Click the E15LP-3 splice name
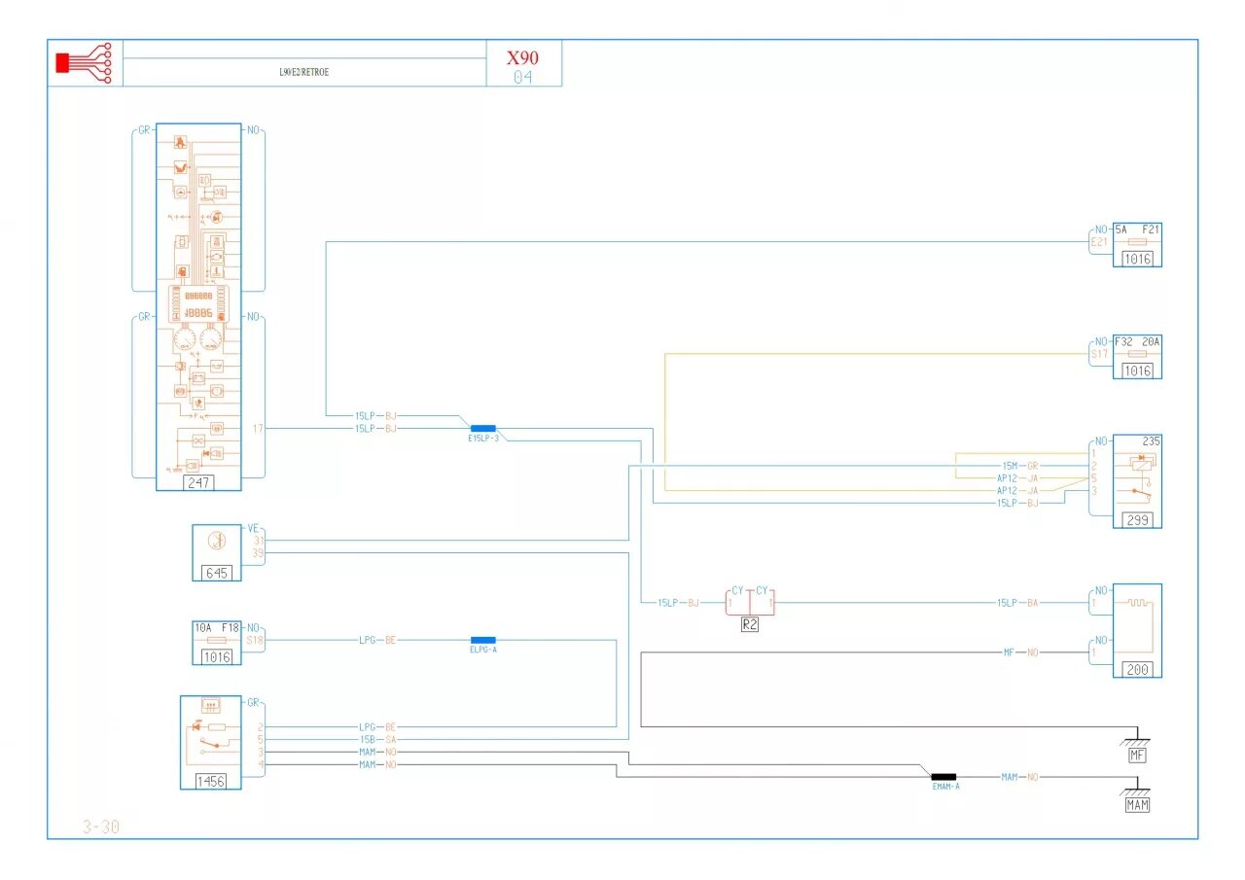This screenshot has width=1245, height=880. click(483, 439)
